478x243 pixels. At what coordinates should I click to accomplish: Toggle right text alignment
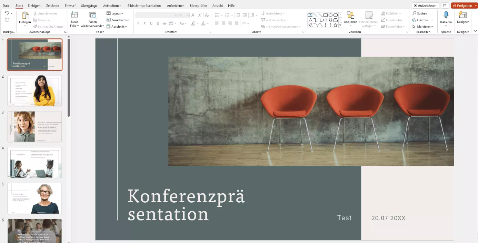(x=230, y=23)
